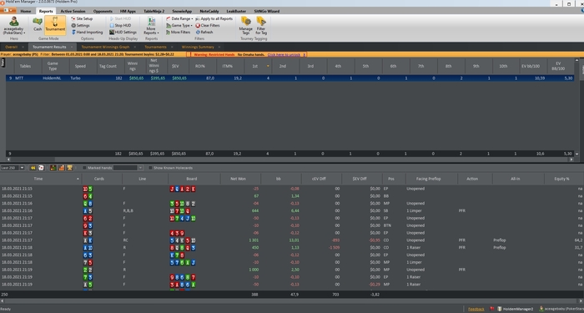584x313 pixels.
Task: Click the 1st column sort arrow
Action: coord(268,66)
